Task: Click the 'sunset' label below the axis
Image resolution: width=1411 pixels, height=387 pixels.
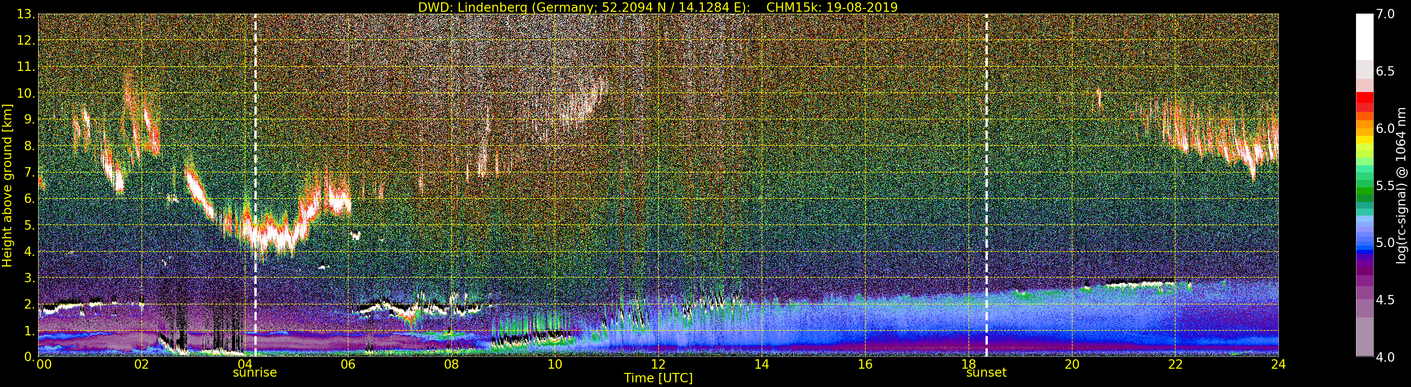Action: (x=986, y=373)
